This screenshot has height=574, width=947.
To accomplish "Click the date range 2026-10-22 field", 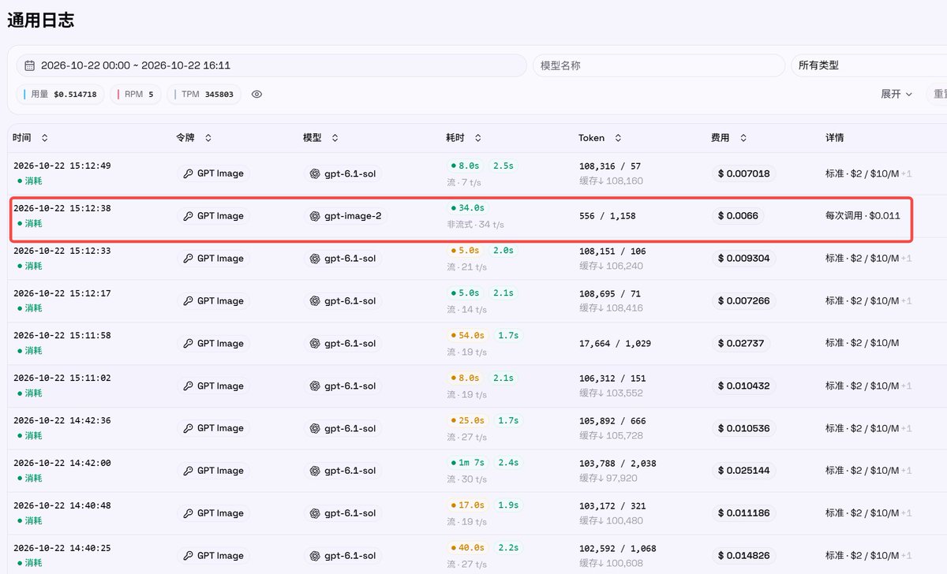I will (271, 65).
